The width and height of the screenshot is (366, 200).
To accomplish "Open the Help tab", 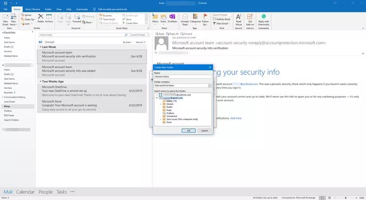I will coord(69,9).
